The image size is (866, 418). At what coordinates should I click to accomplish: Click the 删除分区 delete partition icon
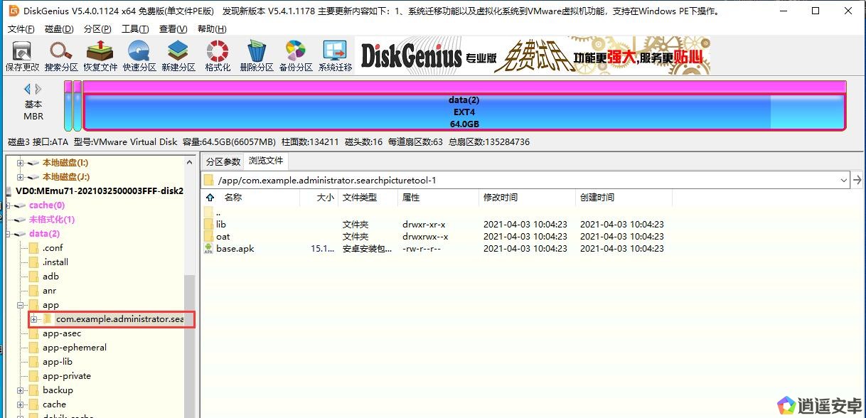click(x=257, y=56)
